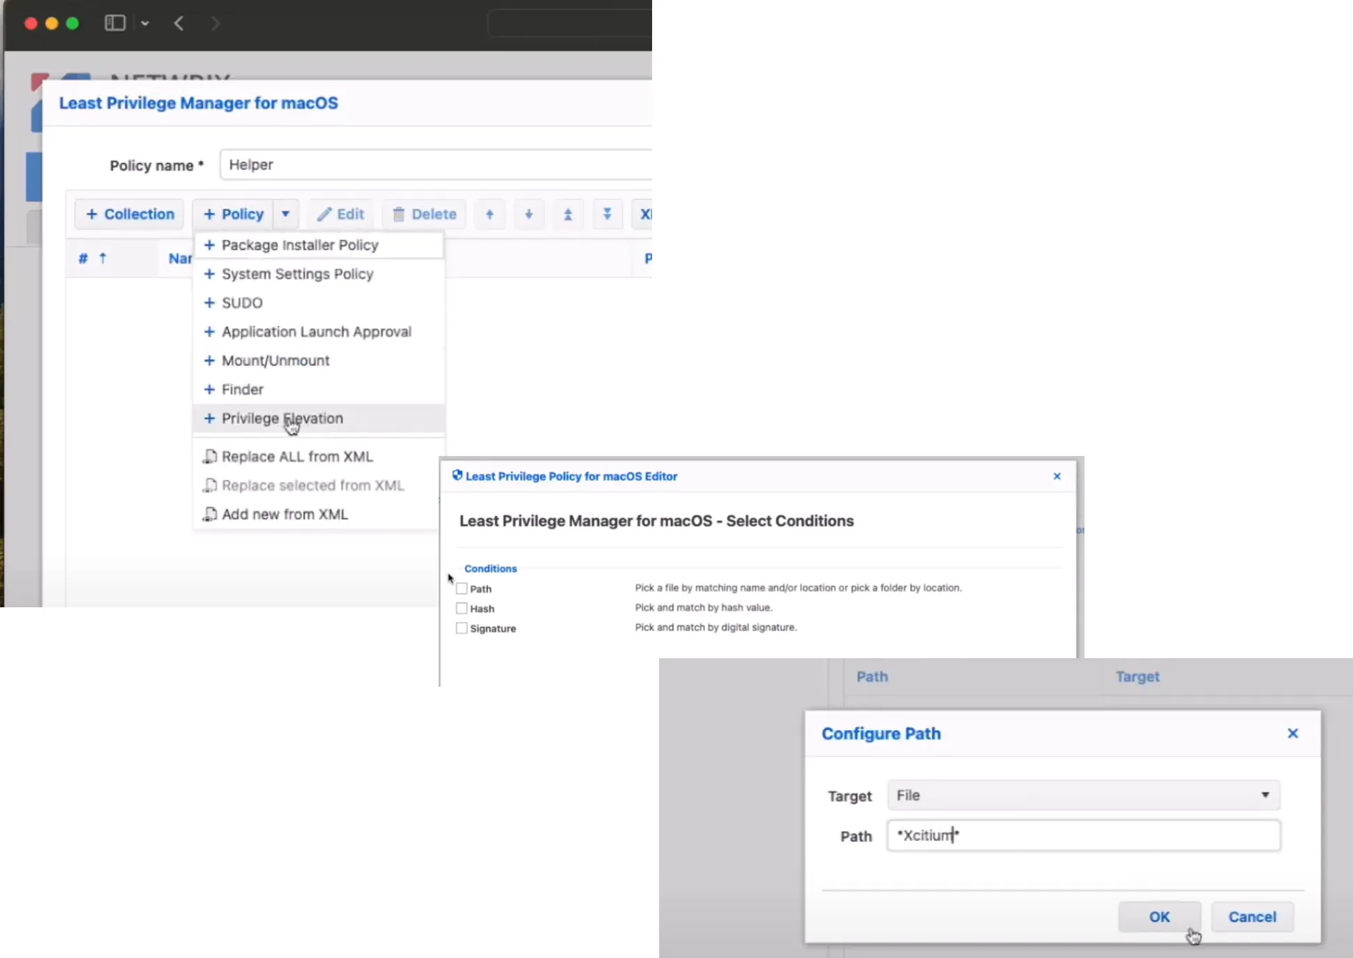Move item to top icon
This screenshot has width=1353, height=958.
(x=568, y=214)
